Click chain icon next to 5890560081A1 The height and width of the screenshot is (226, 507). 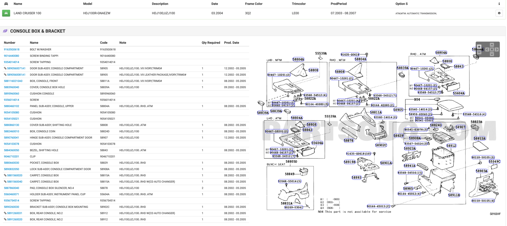5,75
